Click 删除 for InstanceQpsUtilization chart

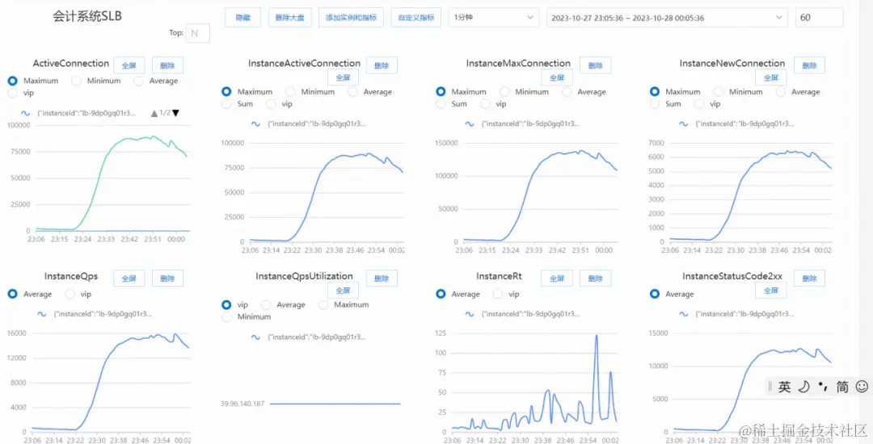pos(382,279)
